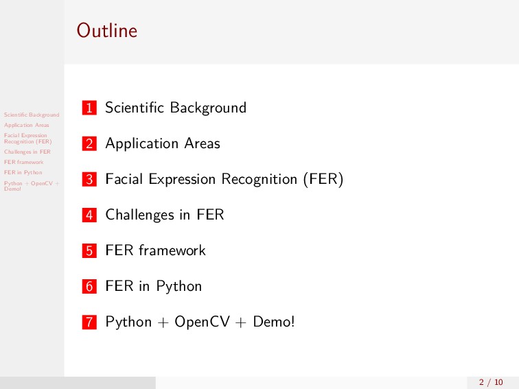Click the 2 / 10 page counter

(x=492, y=382)
